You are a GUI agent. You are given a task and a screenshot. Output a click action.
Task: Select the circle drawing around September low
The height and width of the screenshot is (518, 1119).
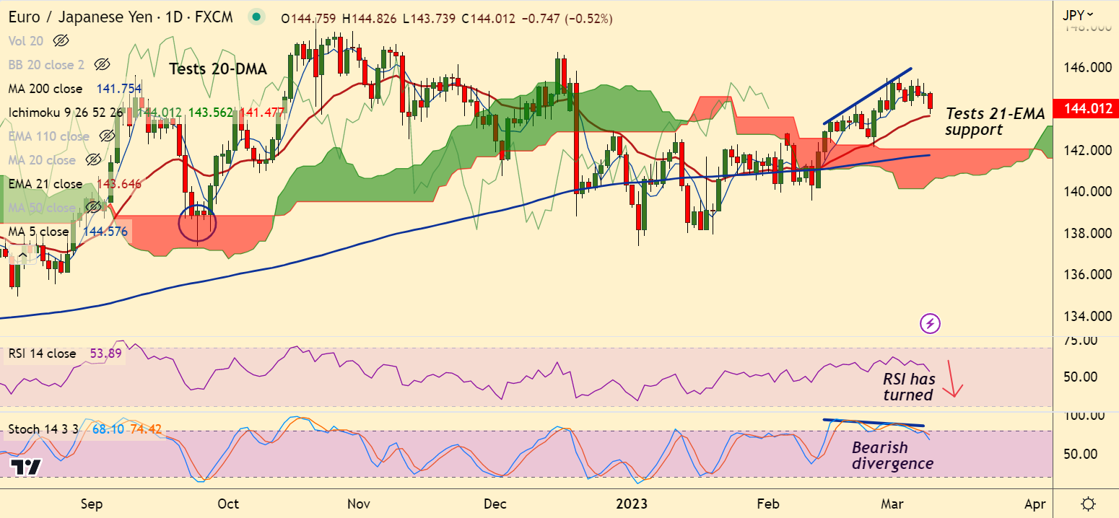click(197, 223)
